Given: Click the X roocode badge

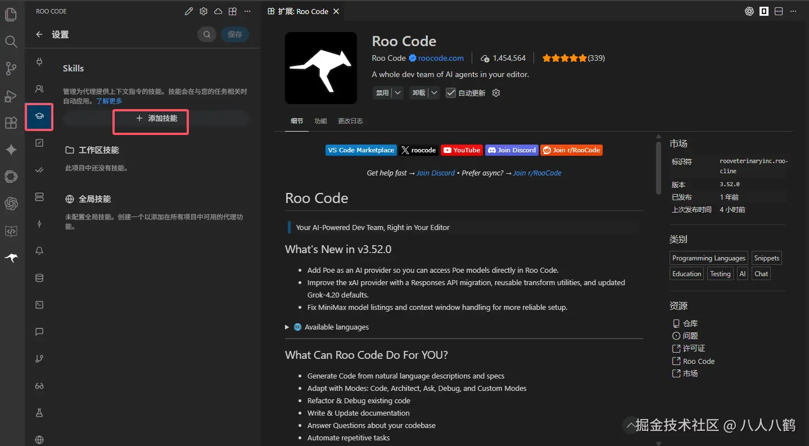Looking at the screenshot, I should point(419,150).
